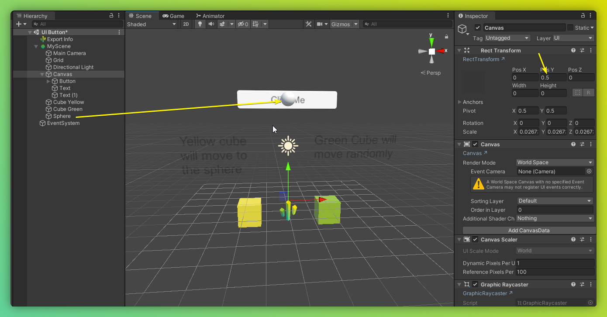Toggle 2D view mode in Scene toolbar
Screen dimensions: 607x317
(x=186, y=24)
